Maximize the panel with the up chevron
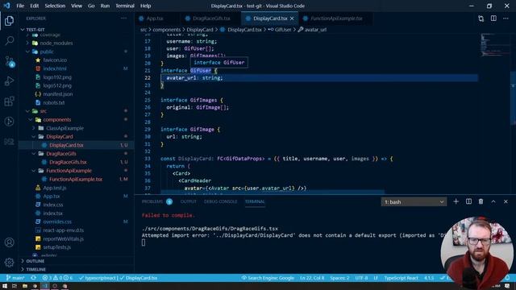 pyautogui.click(x=493, y=201)
